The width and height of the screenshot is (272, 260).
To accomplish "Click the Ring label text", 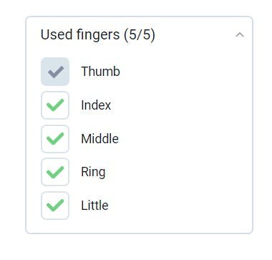I will tap(93, 173).
